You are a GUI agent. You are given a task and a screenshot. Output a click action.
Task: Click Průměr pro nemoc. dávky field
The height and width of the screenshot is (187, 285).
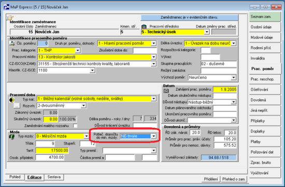pos(225,146)
